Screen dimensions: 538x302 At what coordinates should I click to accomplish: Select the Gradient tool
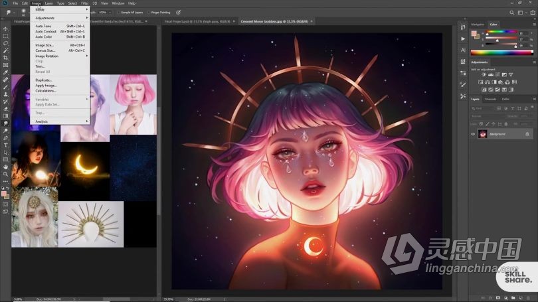[x=5, y=116]
